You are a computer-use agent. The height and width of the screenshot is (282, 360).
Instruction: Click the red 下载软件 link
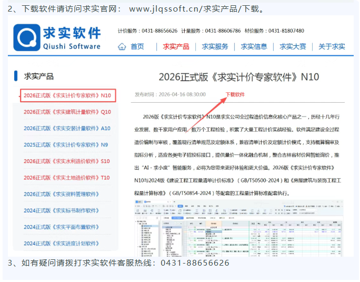(x=235, y=94)
